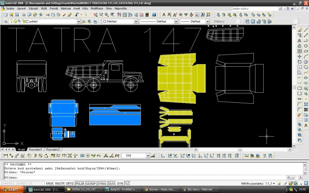Switch to 'Seznam – Najdu tam' taskbar window
309x193 pixels.
pyautogui.click(x=161, y=190)
